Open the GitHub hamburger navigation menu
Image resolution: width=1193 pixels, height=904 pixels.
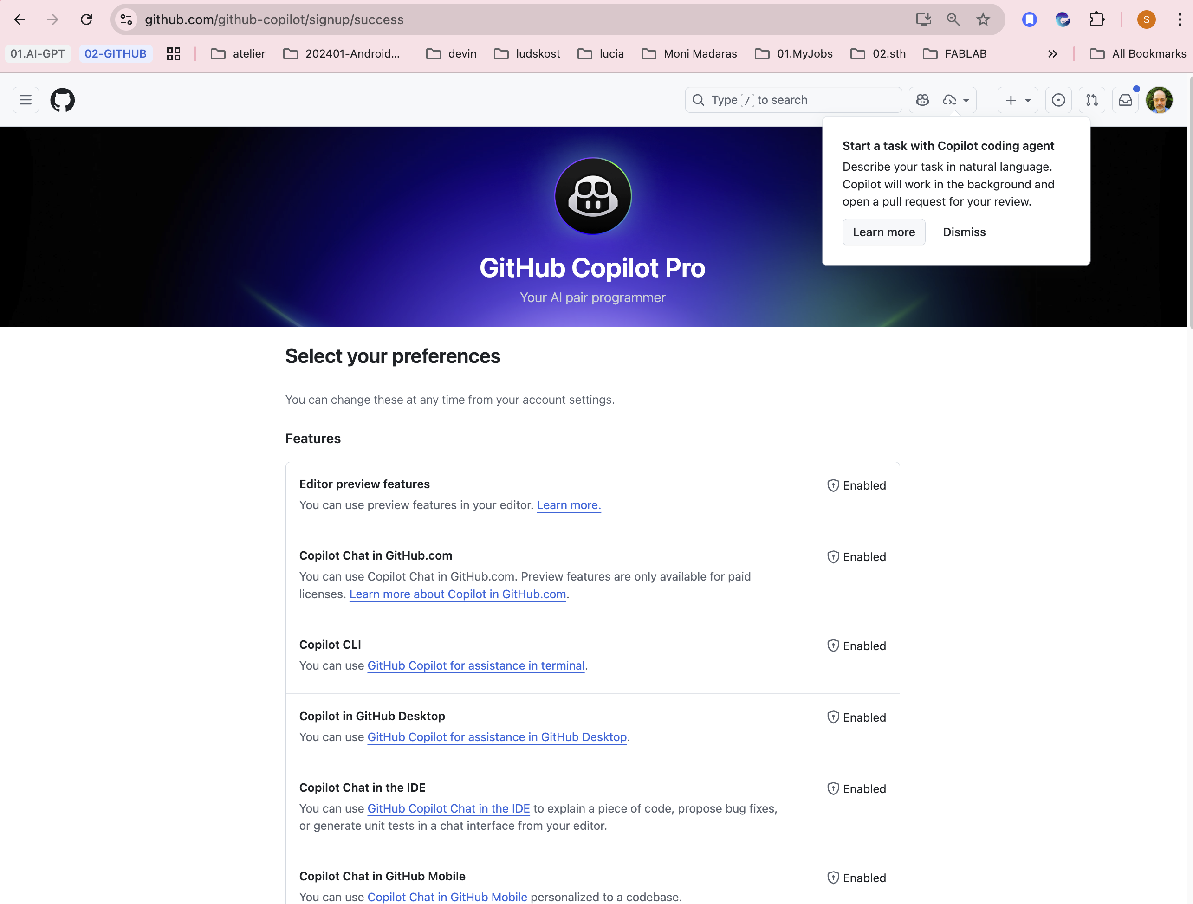[26, 100]
